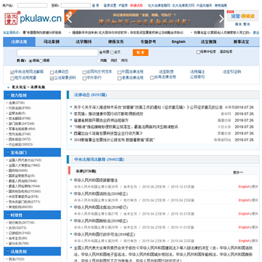Open 中华人民共和国商标法(2019修正) law title
Viewport: 262px width, 262px height.
[x=100, y=221]
